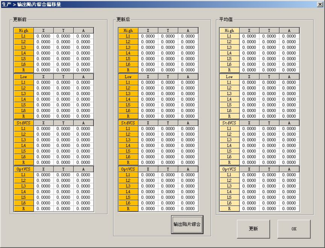Select L5 row label under StdVCS in 平均值
This screenshot has height=248, width=325.
(x=229, y=151)
